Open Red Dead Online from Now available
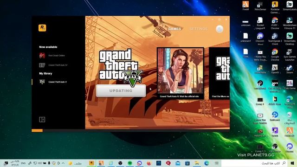Image resolution: width=297 pixels, height=167 pixels. point(52,56)
